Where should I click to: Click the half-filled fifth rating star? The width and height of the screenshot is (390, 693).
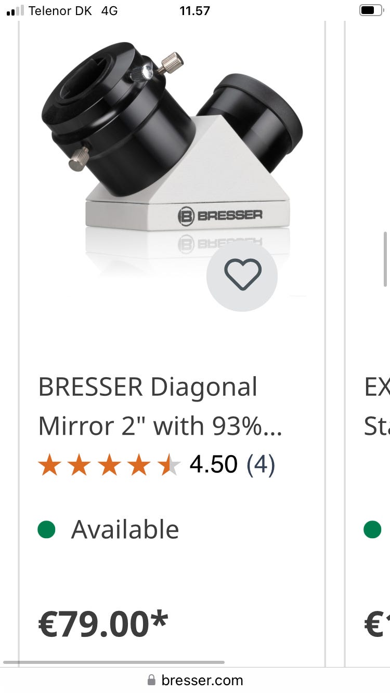click(x=170, y=464)
